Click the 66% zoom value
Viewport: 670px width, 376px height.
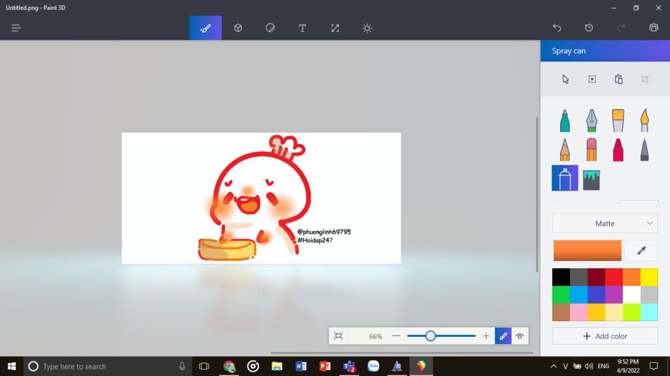[375, 336]
